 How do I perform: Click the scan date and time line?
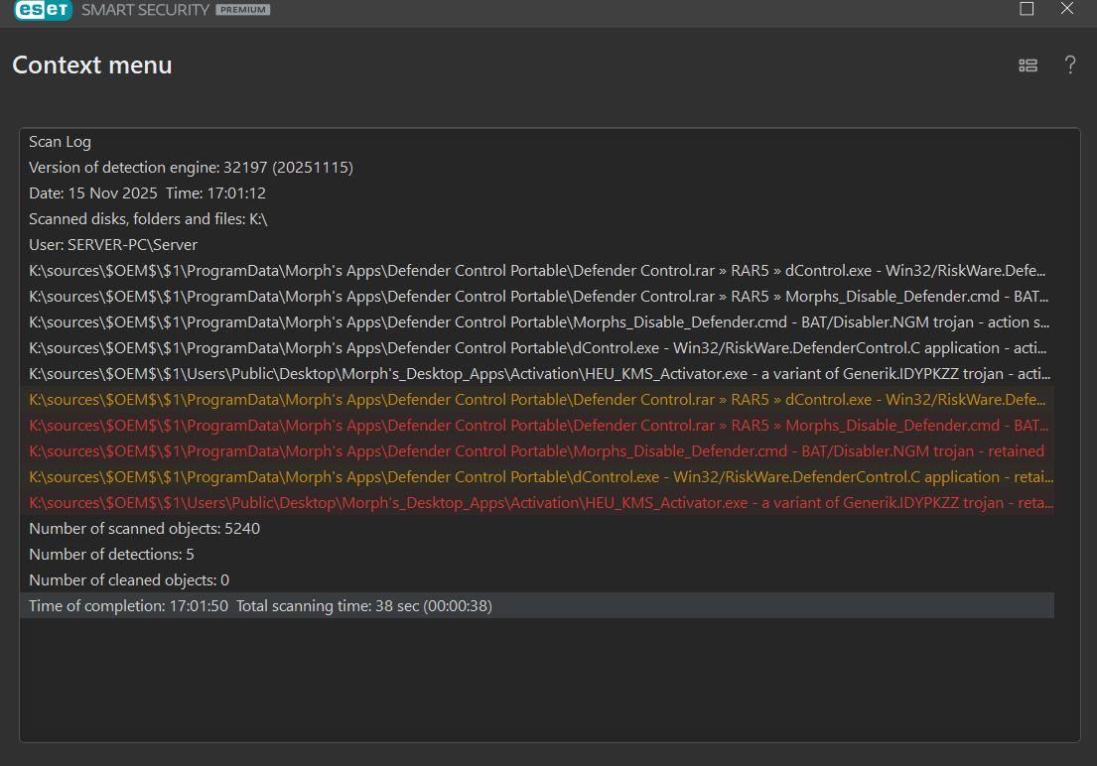pyautogui.click(x=147, y=193)
